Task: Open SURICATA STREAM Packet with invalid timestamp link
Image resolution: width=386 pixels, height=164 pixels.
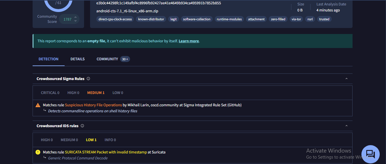Action: (106, 152)
